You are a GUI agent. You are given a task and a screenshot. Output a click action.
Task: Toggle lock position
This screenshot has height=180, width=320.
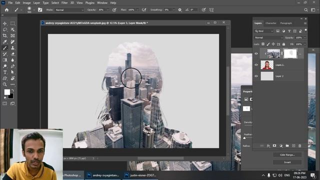tap(273, 44)
